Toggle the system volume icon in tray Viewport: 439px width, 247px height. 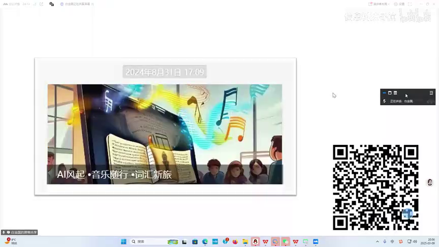(416, 242)
